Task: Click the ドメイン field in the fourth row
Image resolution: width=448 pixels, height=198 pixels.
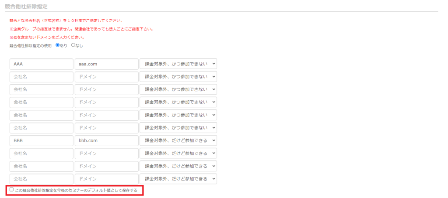Action: pos(106,102)
